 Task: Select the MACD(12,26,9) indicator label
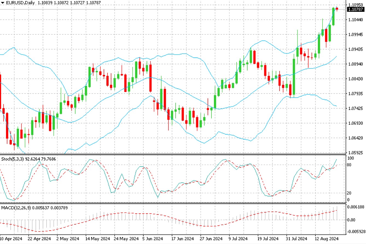(x=16, y=208)
